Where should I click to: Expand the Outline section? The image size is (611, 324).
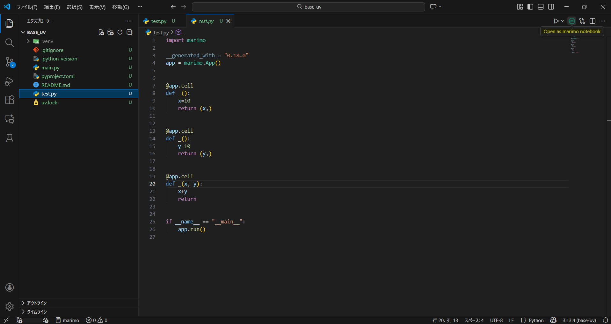click(36, 303)
